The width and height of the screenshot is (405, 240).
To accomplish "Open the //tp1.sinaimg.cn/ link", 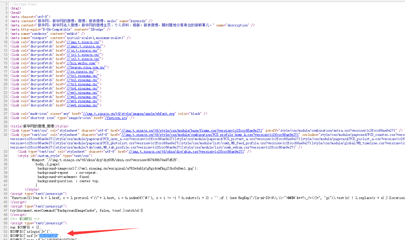I will (82, 76).
